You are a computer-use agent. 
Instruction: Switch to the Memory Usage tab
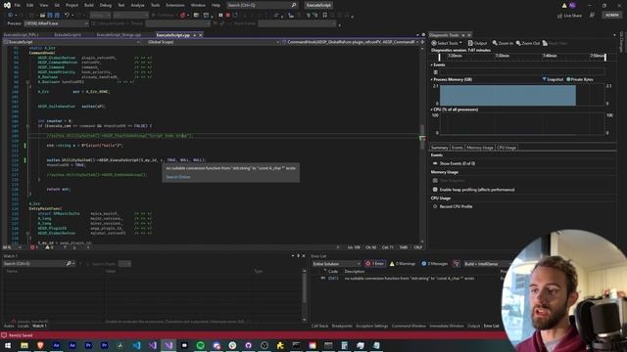[480, 148]
